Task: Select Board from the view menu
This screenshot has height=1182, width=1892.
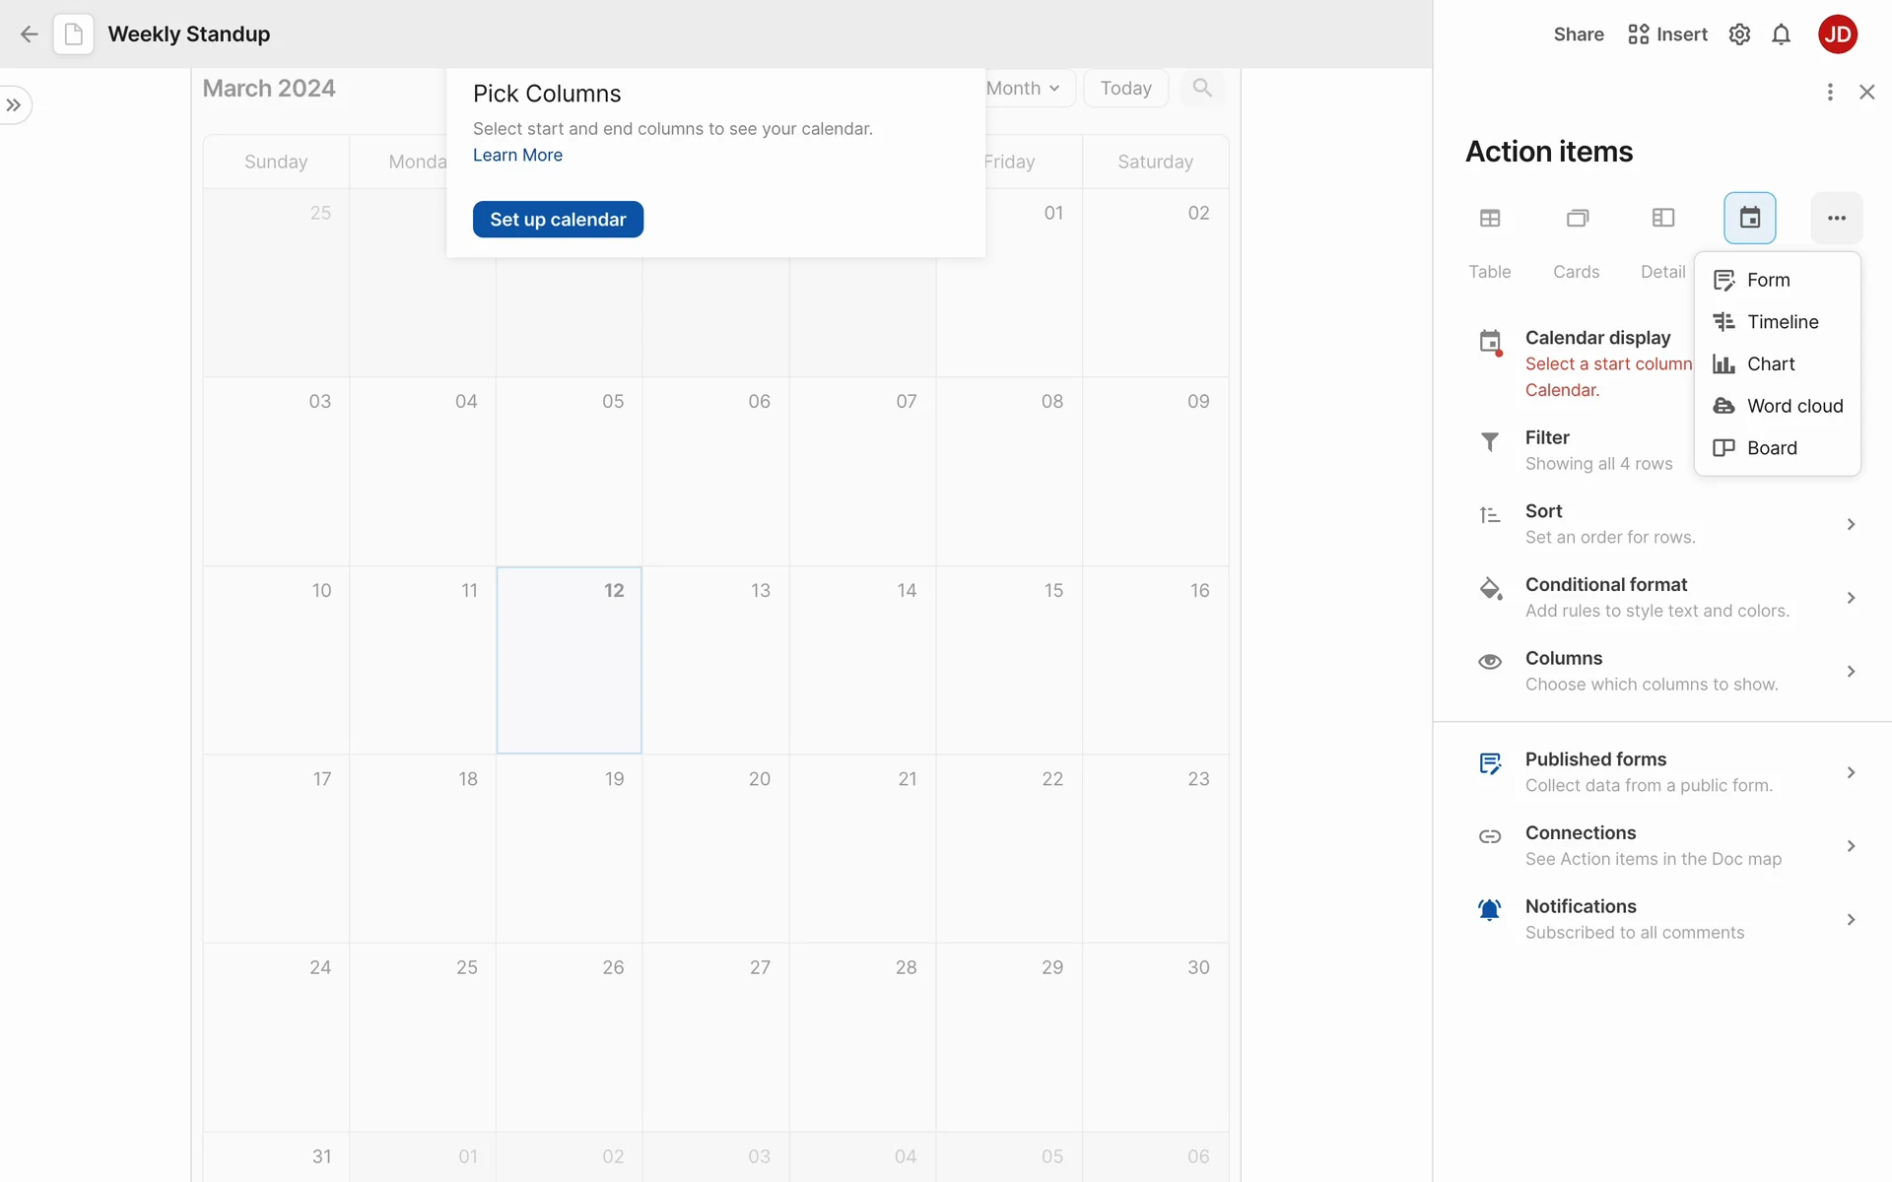Action: 1771,448
